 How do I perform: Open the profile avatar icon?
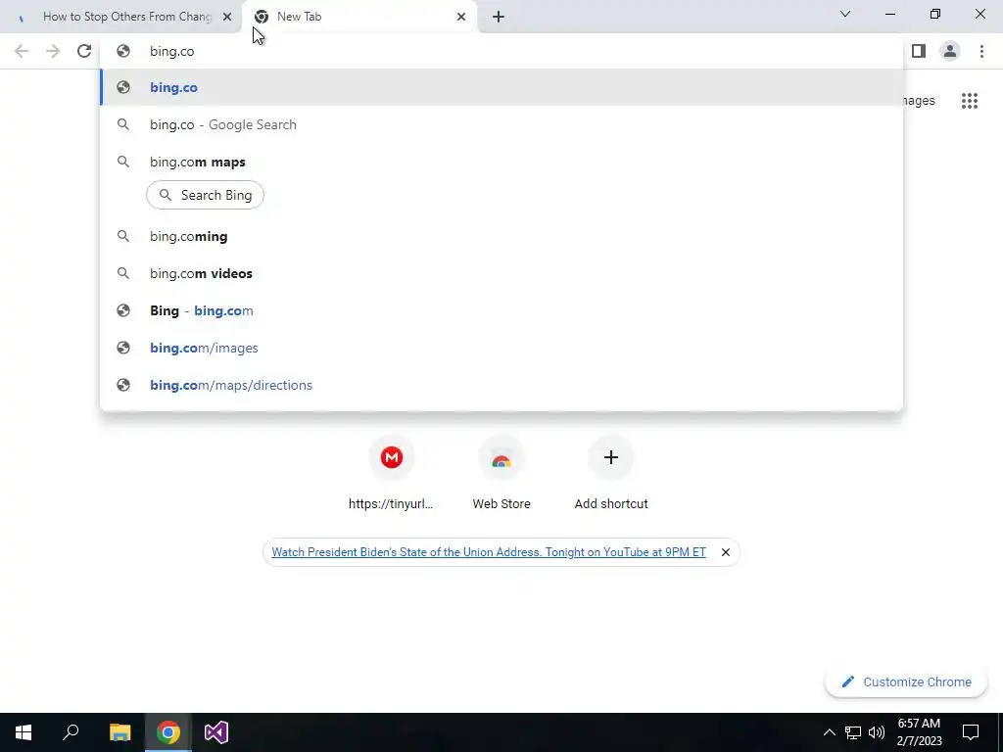click(x=950, y=51)
